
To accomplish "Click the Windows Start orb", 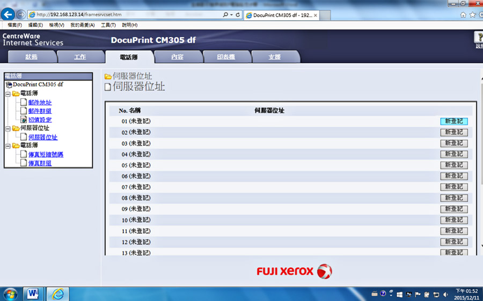I will tap(10, 293).
